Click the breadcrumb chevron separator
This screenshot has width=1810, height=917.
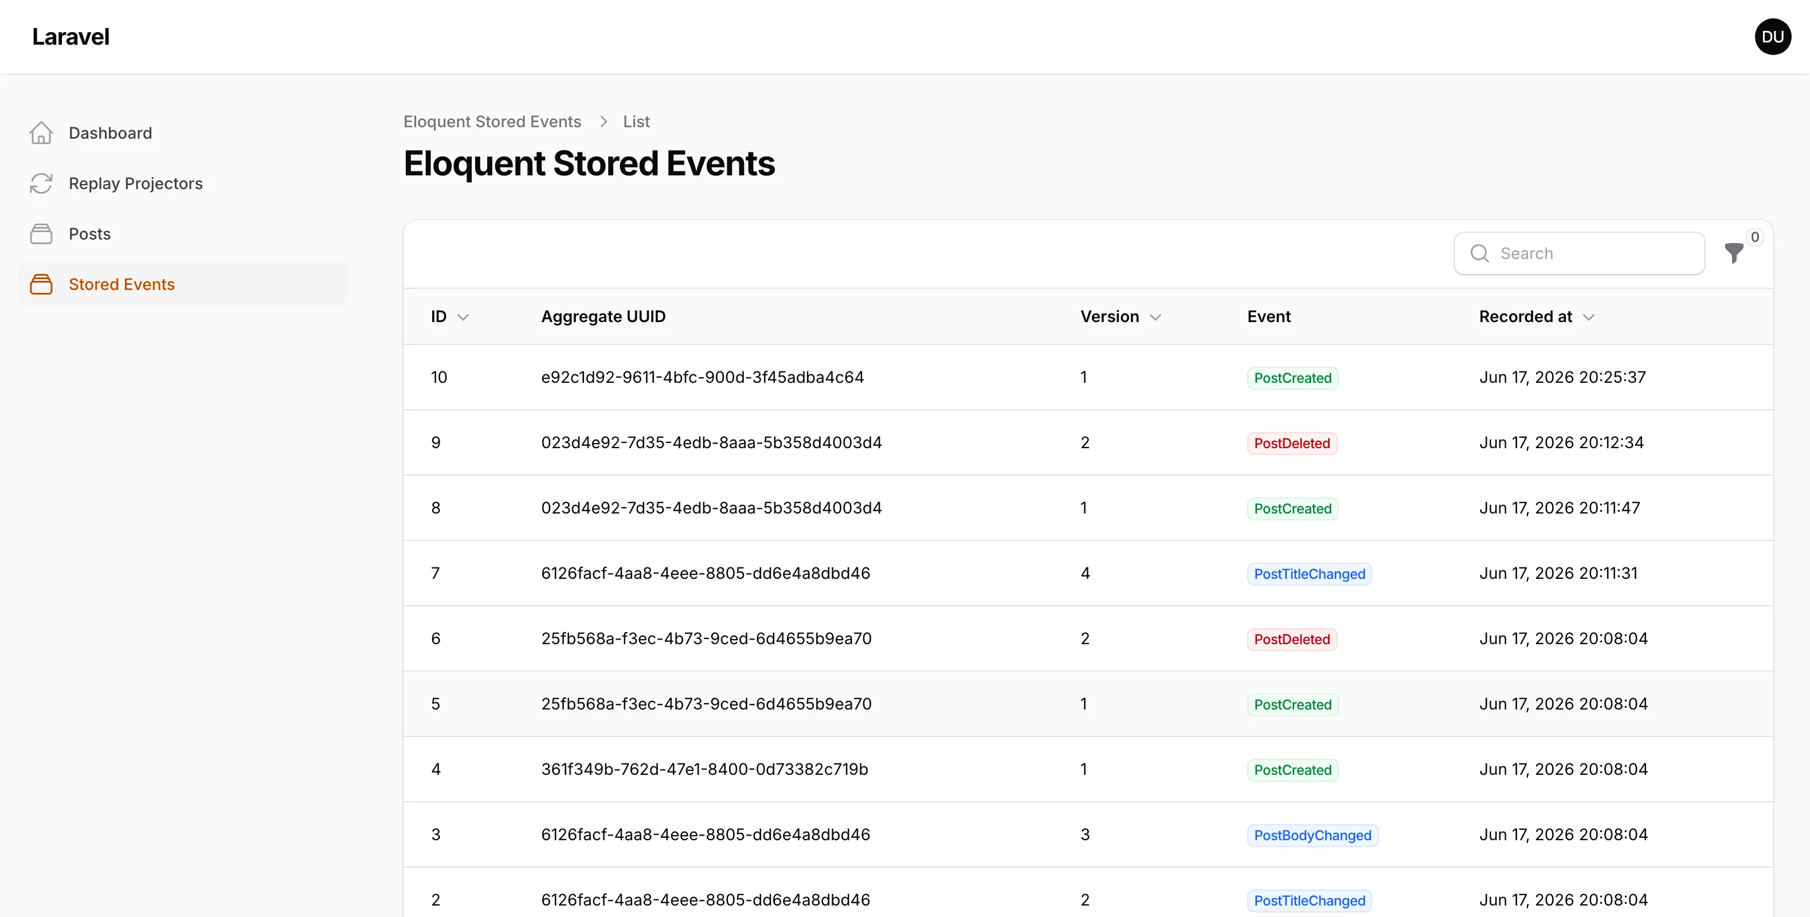pyautogui.click(x=603, y=122)
